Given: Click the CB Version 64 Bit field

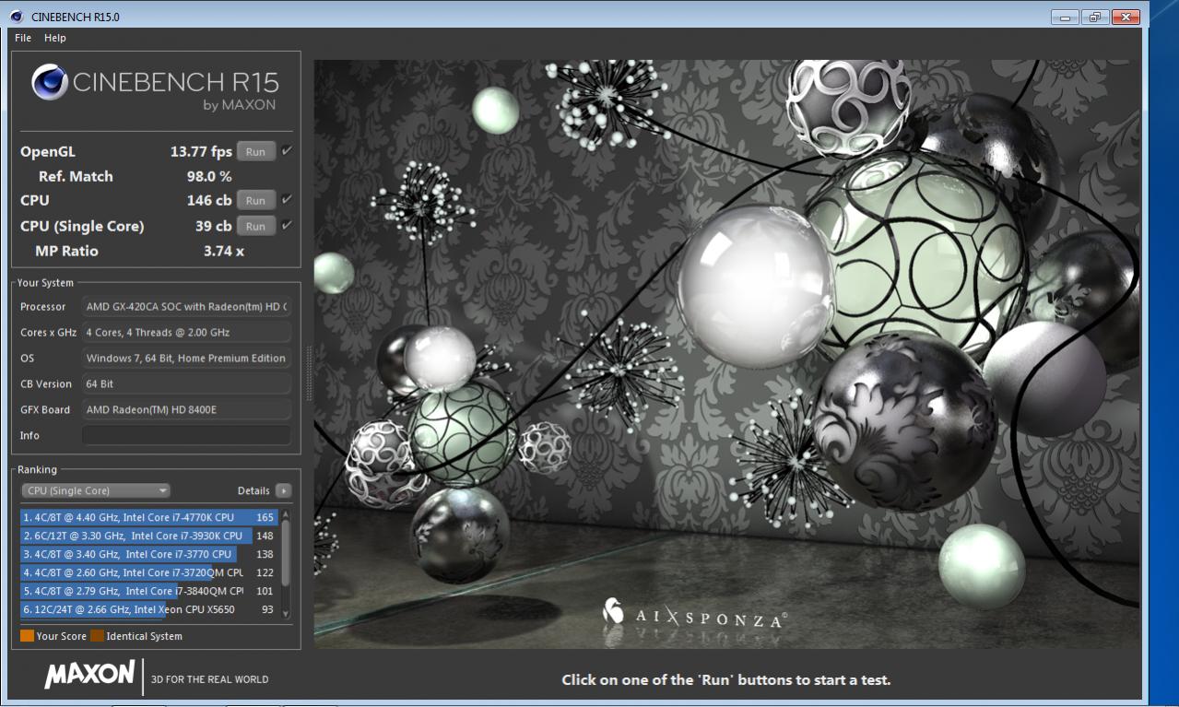Looking at the screenshot, I should point(186,383).
